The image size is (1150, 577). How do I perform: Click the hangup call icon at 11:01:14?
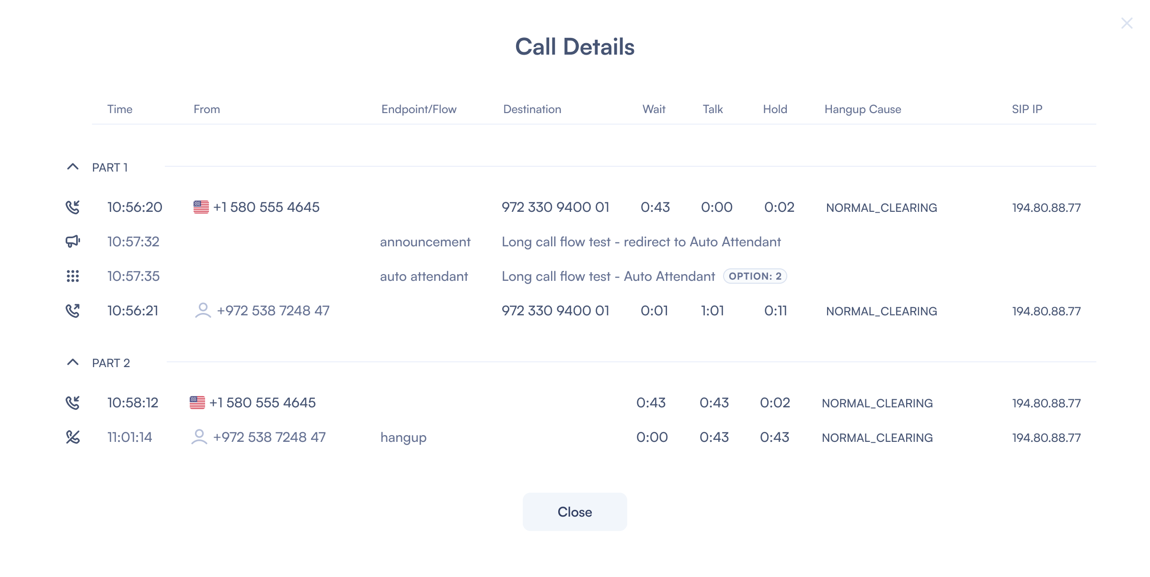click(72, 437)
